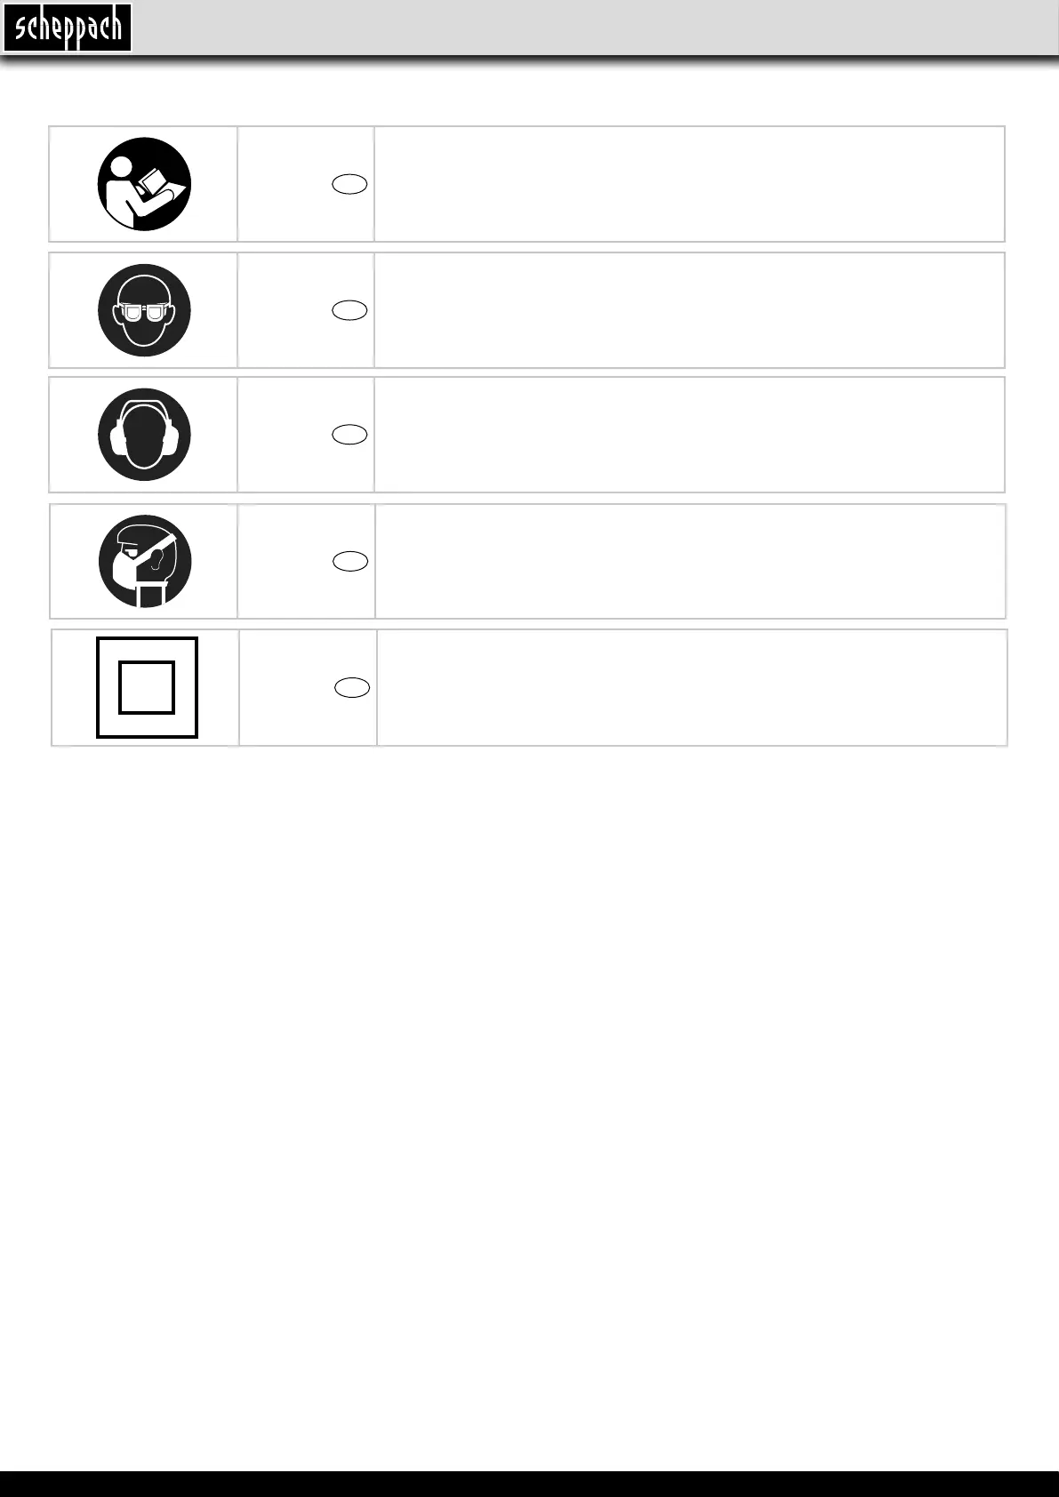
Task: Click the empty description box in double-insulation row
Action: (x=692, y=688)
